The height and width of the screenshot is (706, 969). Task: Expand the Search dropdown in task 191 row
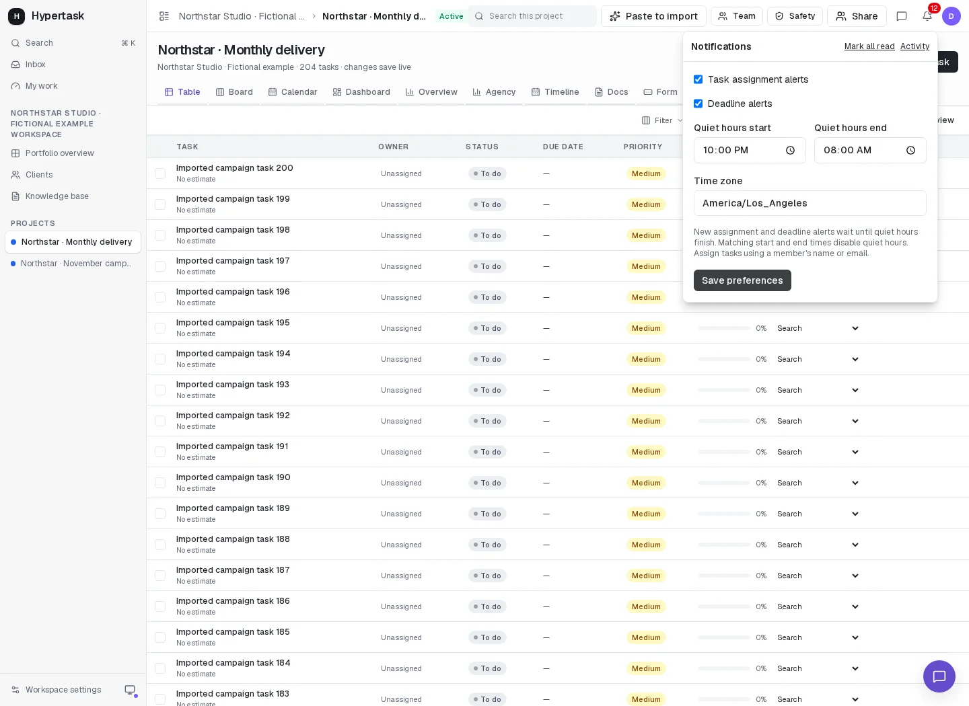click(x=818, y=452)
